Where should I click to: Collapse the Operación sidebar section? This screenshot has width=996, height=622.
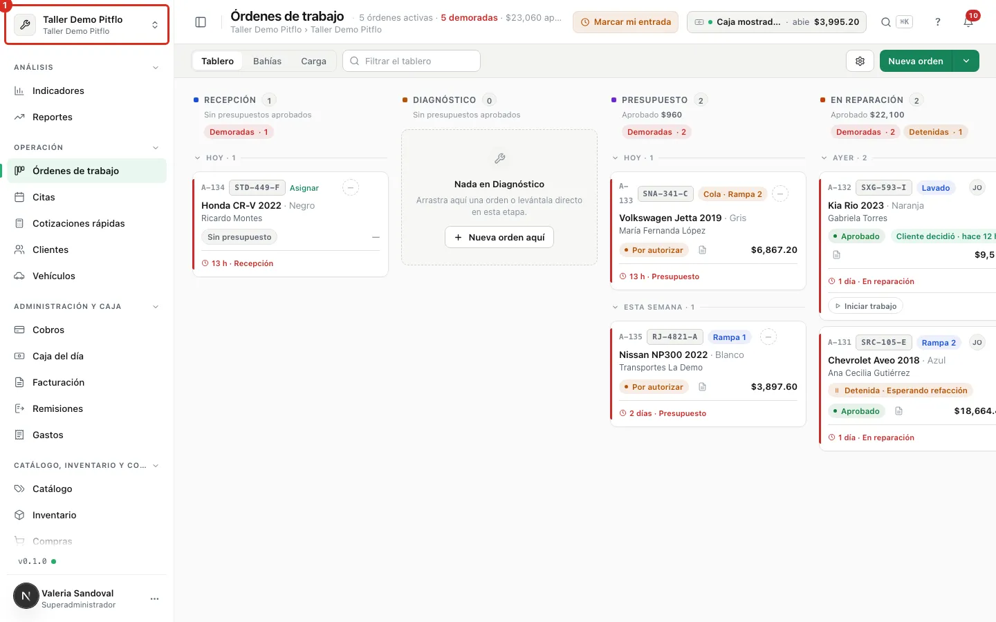coord(156,148)
